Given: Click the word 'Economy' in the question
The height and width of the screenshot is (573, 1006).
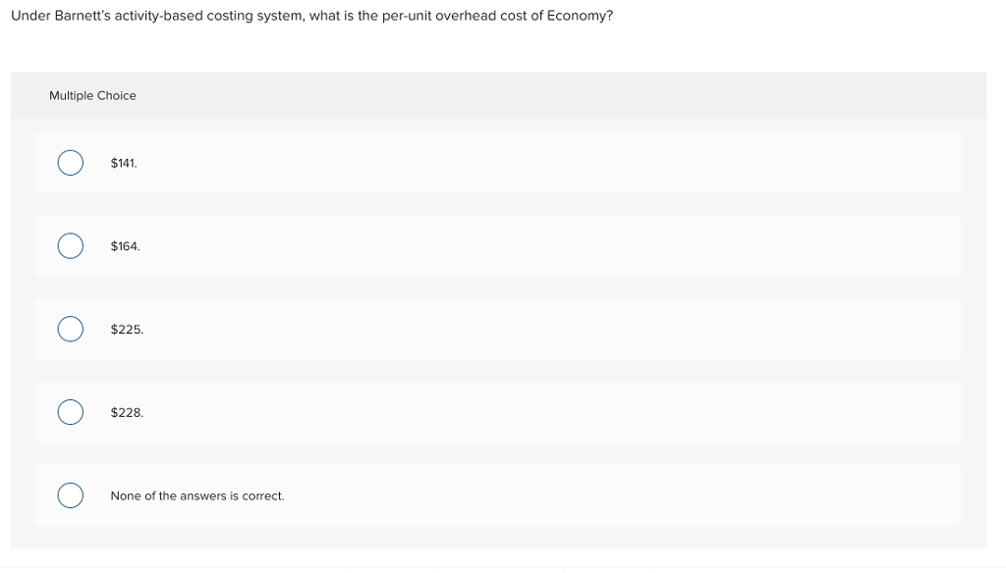Looking at the screenshot, I should click(x=583, y=15).
